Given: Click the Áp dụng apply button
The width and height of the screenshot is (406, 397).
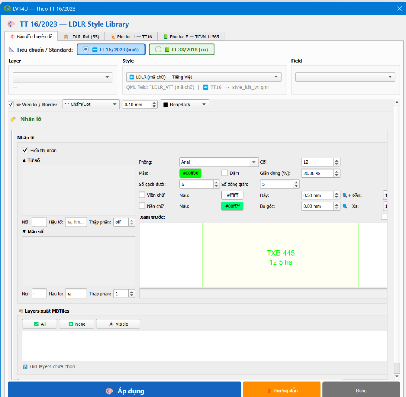Looking at the screenshot, I should (x=124, y=390).
